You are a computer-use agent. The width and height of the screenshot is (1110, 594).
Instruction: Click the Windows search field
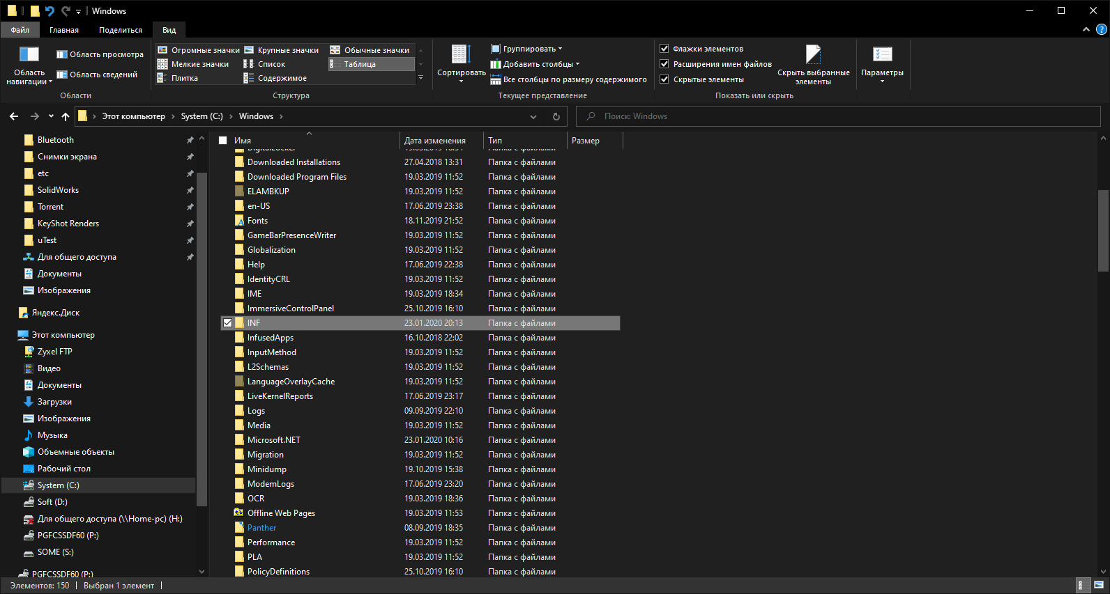pyautogui.click(x=839, y=116)
